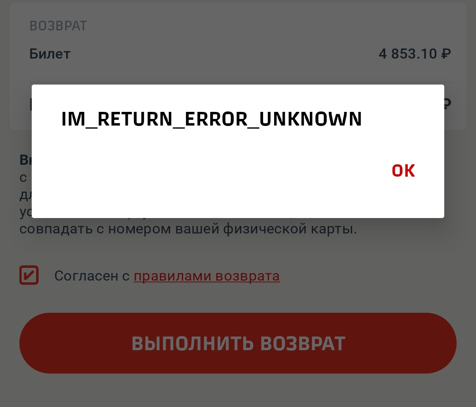This screenshot has width=476, height=407.
Task: Click the ruble sign beside the ticket price
Action: (446, 54)
